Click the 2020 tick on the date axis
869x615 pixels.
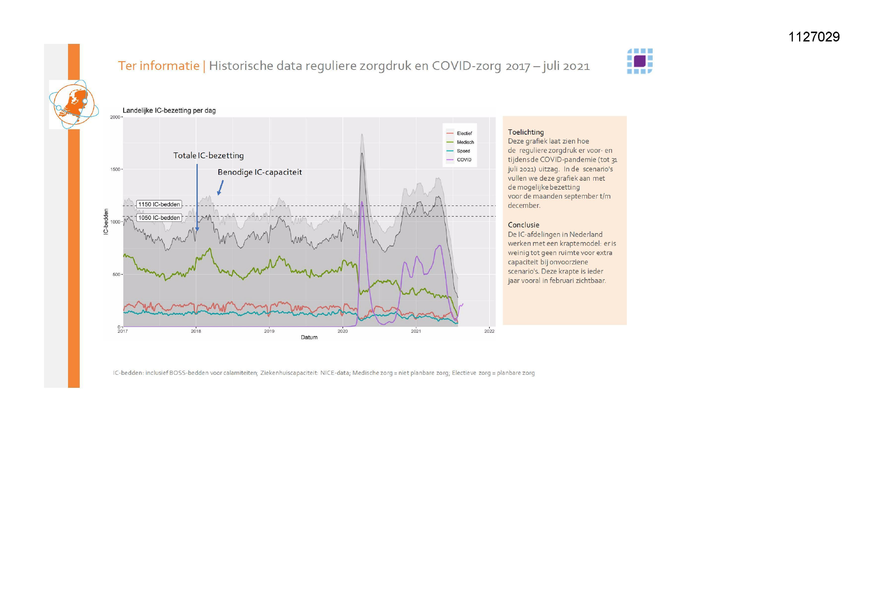[x=343, y=331]
